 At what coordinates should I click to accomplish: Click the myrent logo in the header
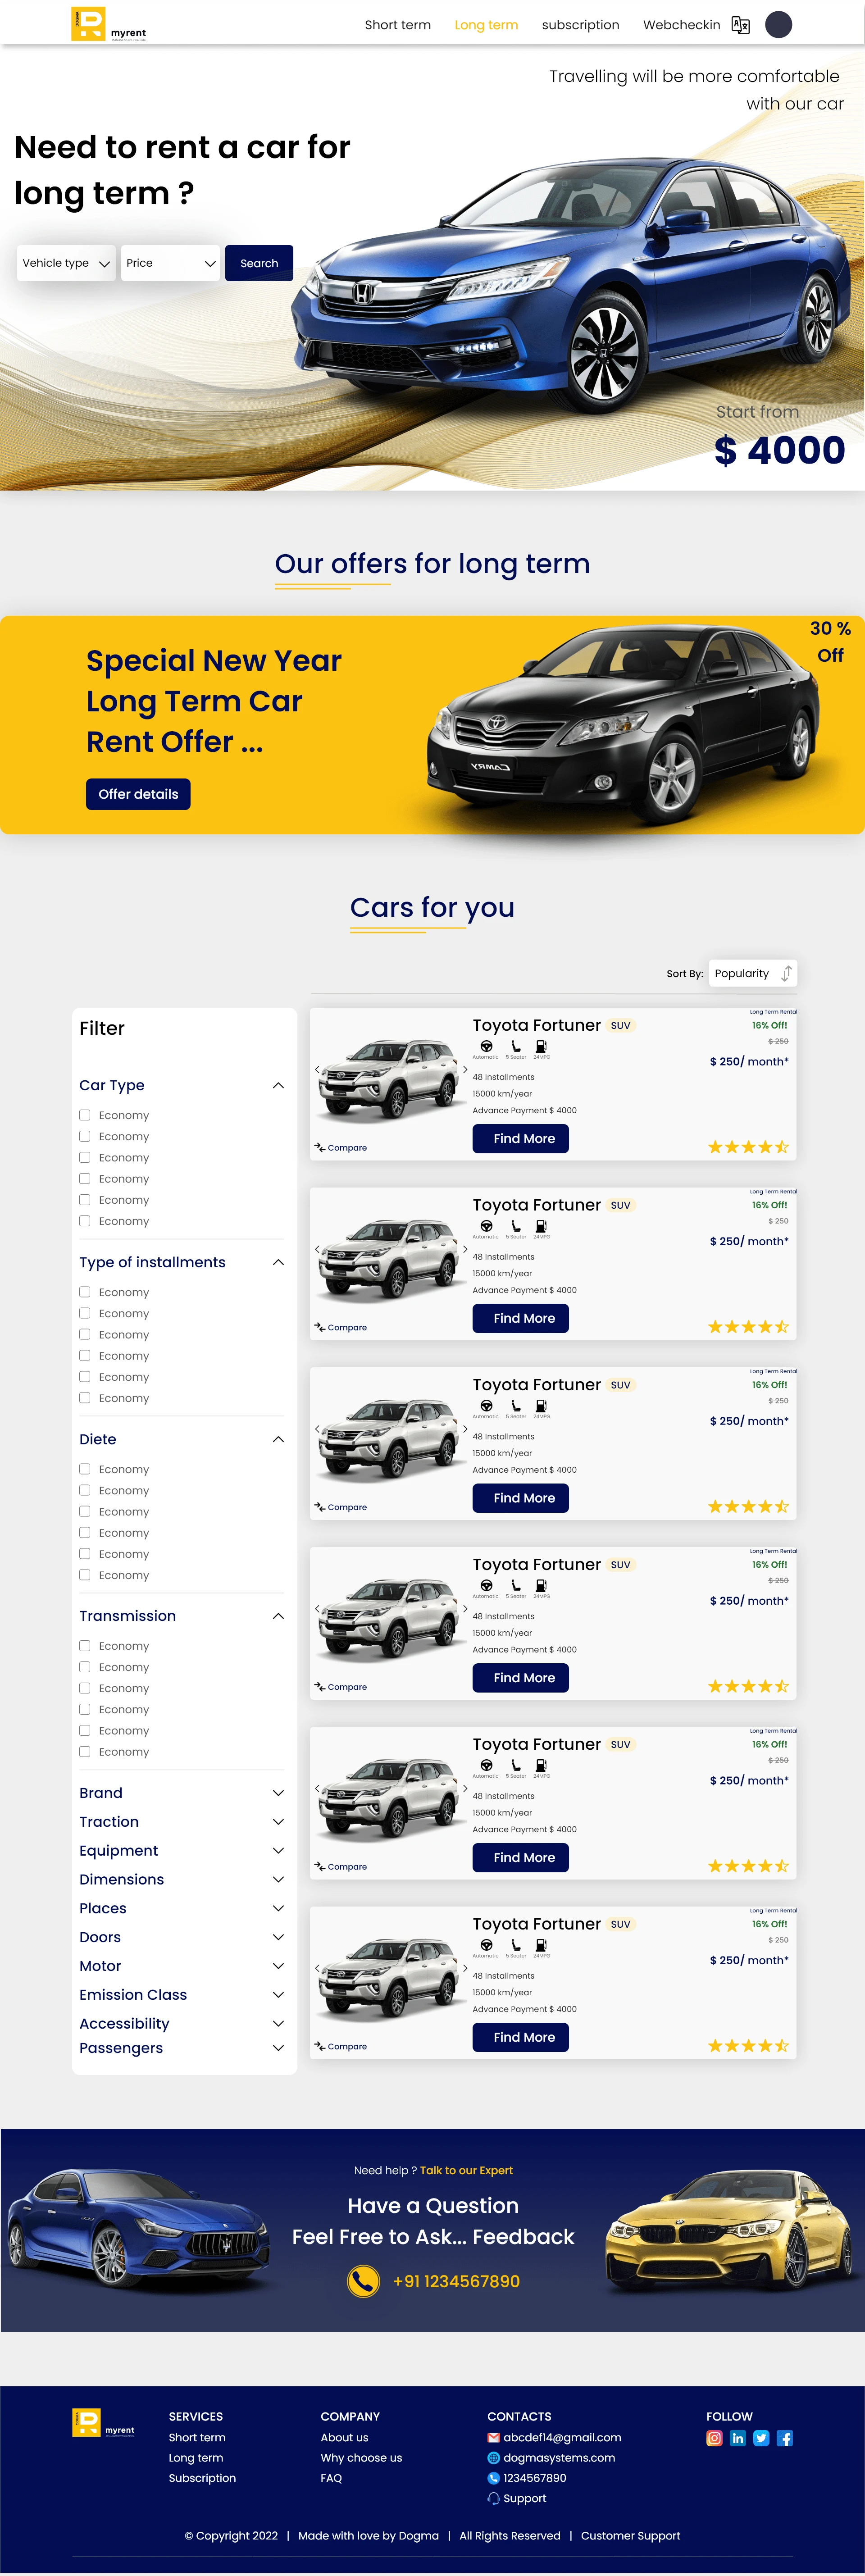[x=108, y=24]
